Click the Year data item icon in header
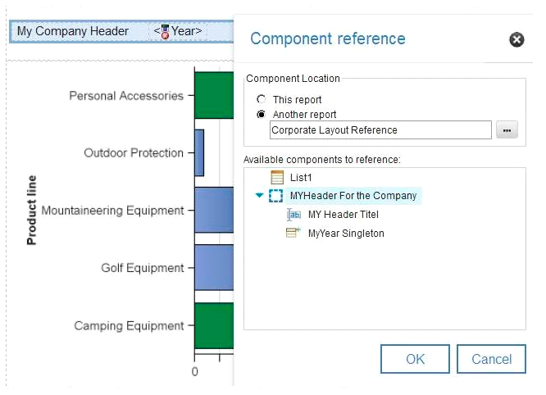 coord(165,32)
